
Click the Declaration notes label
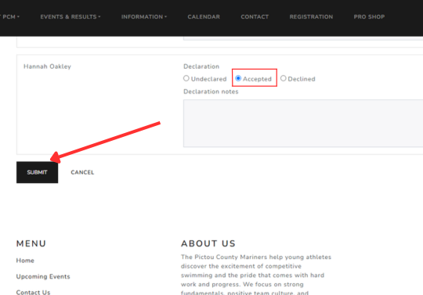[x=211, y=92]
